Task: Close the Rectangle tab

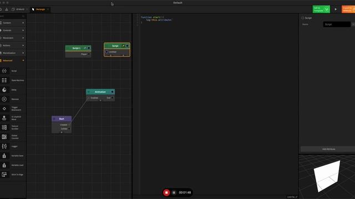Action: coord(48,9)
